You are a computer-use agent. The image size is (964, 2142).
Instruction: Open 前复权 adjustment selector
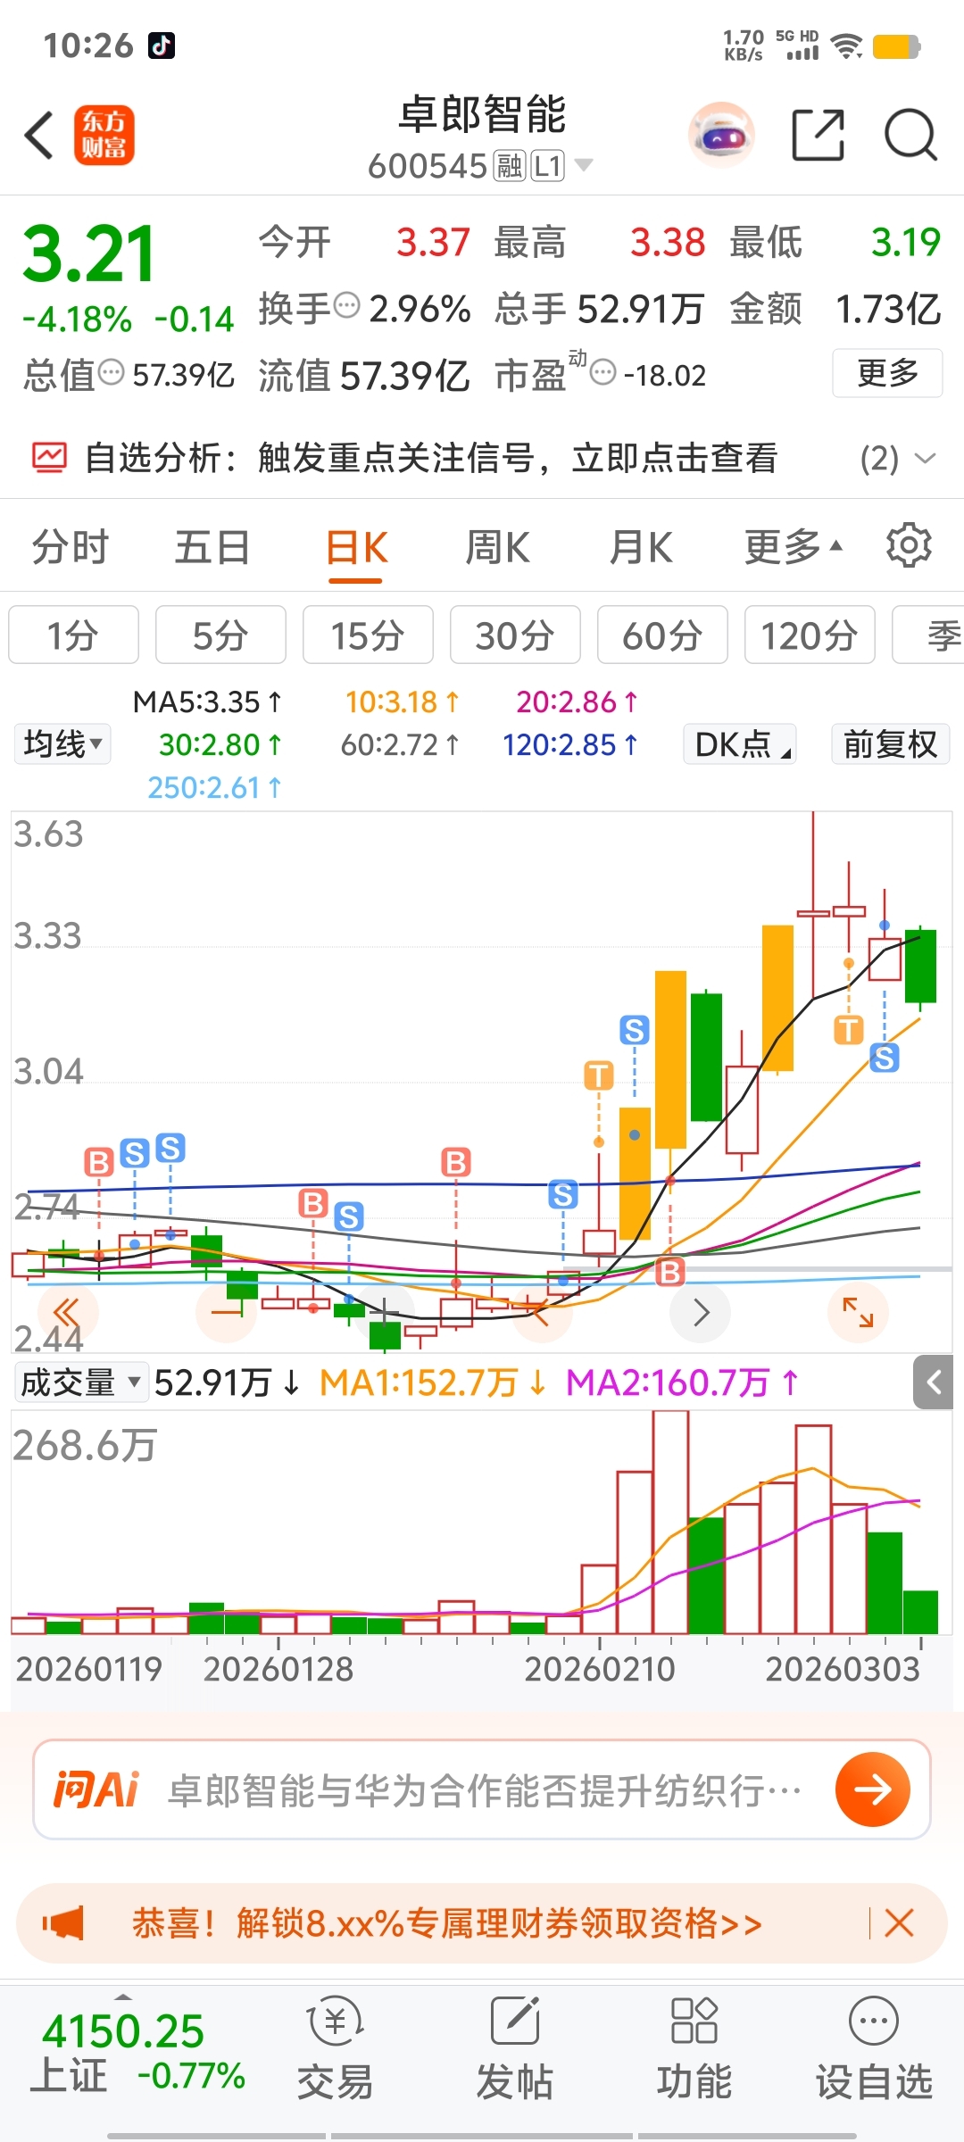[890, 743]
